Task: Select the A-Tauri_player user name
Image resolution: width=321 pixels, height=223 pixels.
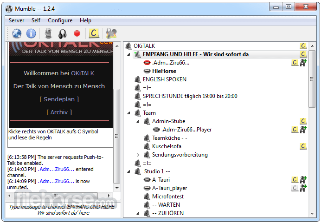Action: tap(169, 188)
